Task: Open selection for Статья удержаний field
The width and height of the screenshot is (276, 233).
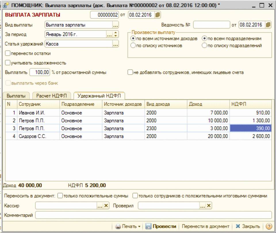Action: (116, 44)
